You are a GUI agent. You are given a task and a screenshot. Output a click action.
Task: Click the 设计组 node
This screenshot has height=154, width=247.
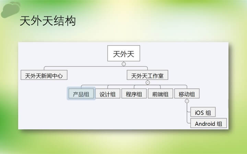(108, 93)
